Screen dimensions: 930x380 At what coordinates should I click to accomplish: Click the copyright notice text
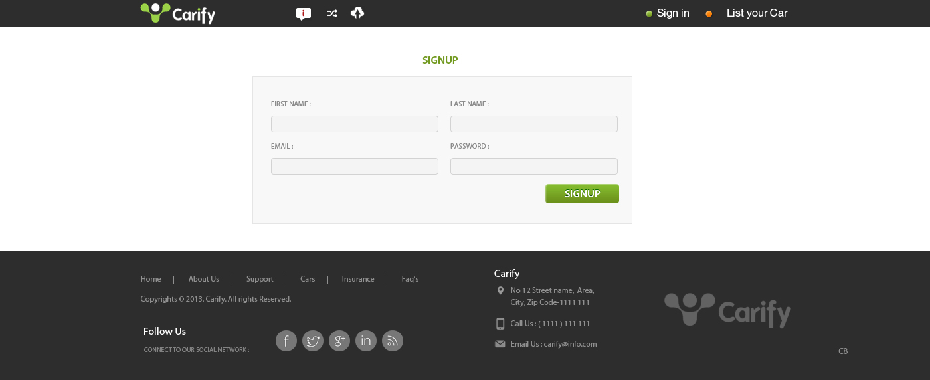216,300
